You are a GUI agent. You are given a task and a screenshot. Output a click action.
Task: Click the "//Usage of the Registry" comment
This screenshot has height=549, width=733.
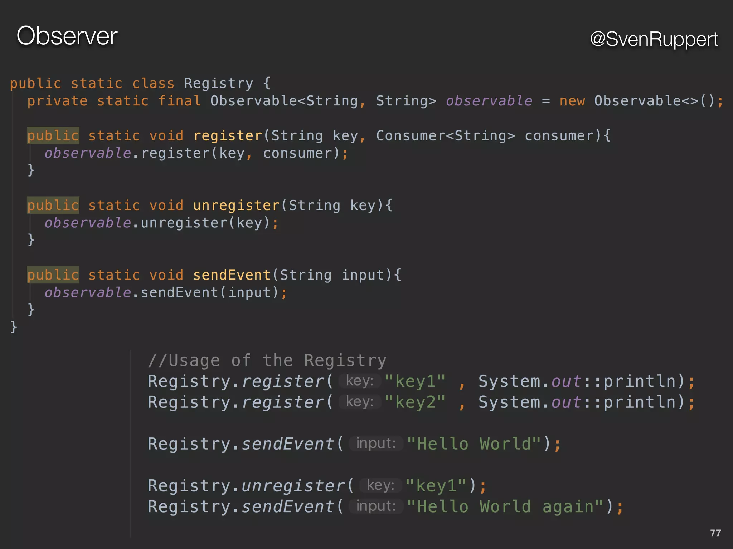click(267, 360)
